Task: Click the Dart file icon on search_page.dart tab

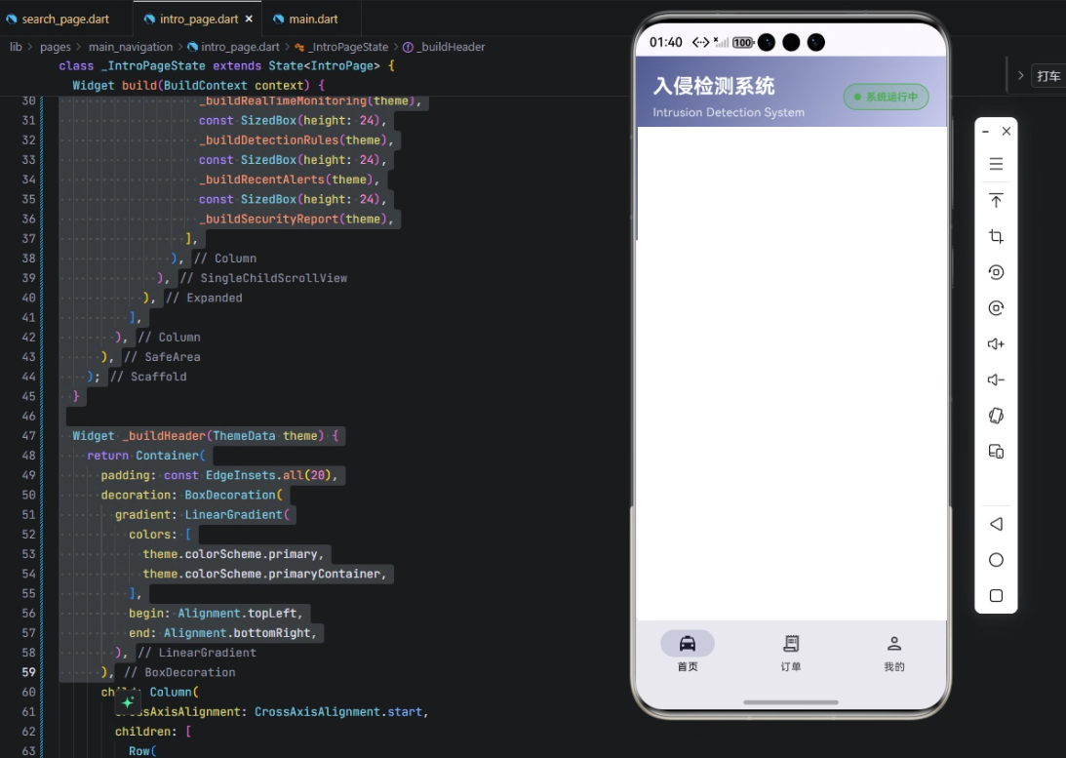Action: (11, 20)
